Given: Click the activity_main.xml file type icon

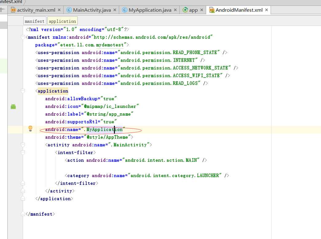Looking at the screenshot, I should pyautogui.click(x=13, y=10).
